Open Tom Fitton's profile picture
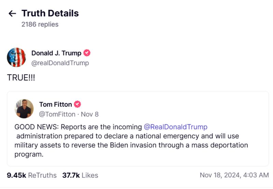The width and height of the screenshot is (273, 189). click(x=24, y=109)
